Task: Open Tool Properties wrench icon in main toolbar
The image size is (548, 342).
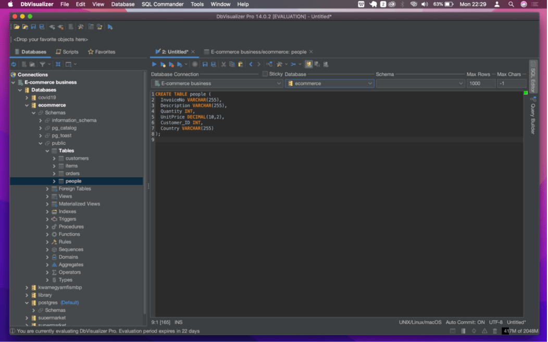Action: (x=81, y=27)
